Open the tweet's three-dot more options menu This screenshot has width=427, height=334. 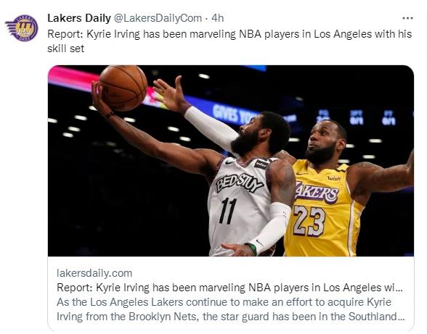(407, 18)
